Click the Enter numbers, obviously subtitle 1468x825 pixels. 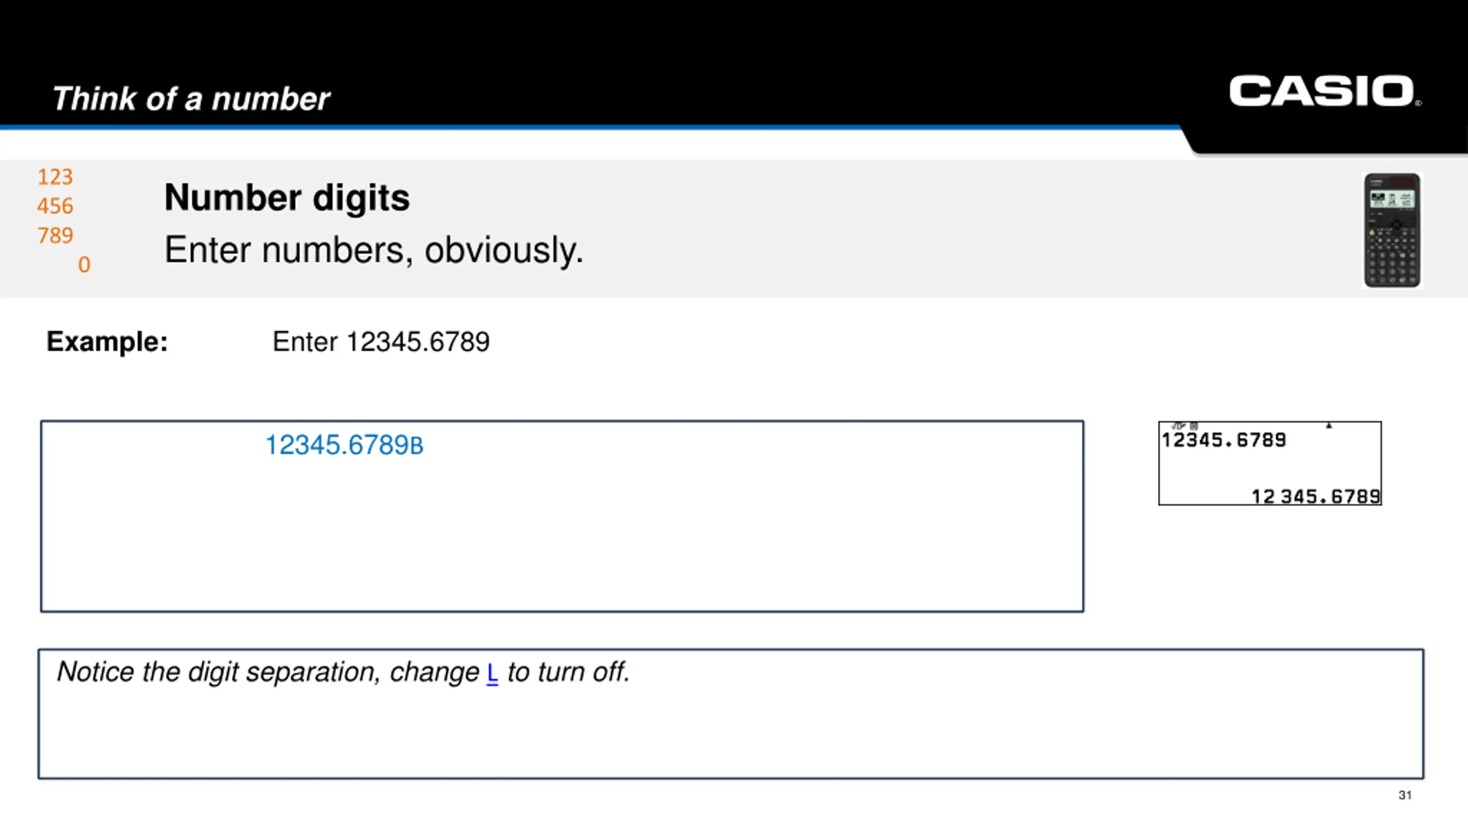(x=374, y=250)
